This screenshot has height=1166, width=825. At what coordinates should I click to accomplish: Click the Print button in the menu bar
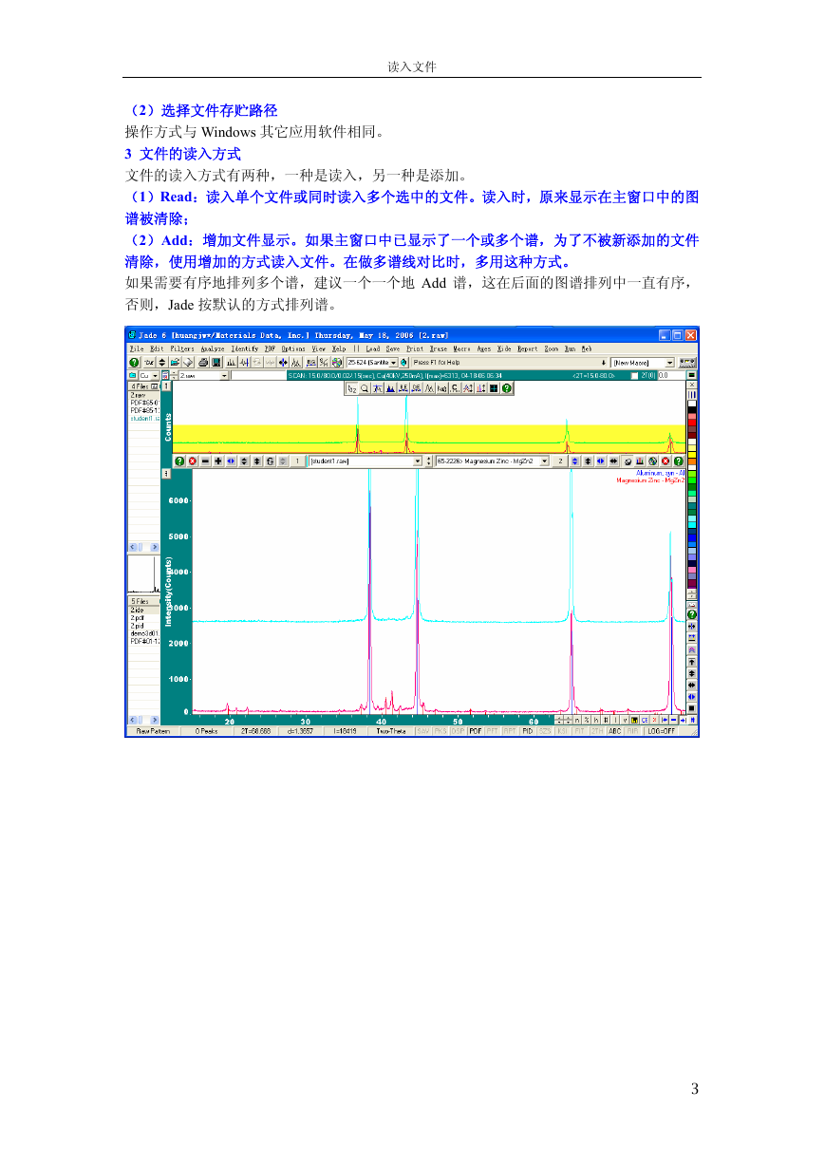coord(415,348)
